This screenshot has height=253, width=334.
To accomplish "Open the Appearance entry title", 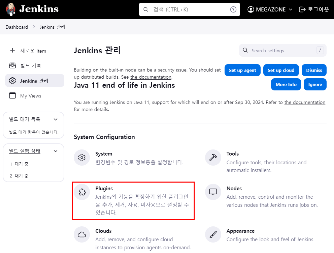I will (x=240, y=231).
